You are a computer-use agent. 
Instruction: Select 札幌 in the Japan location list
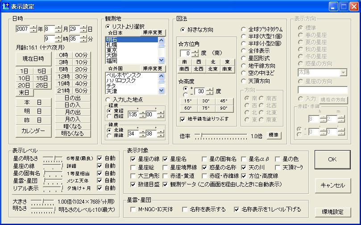(x=112, y=45)
